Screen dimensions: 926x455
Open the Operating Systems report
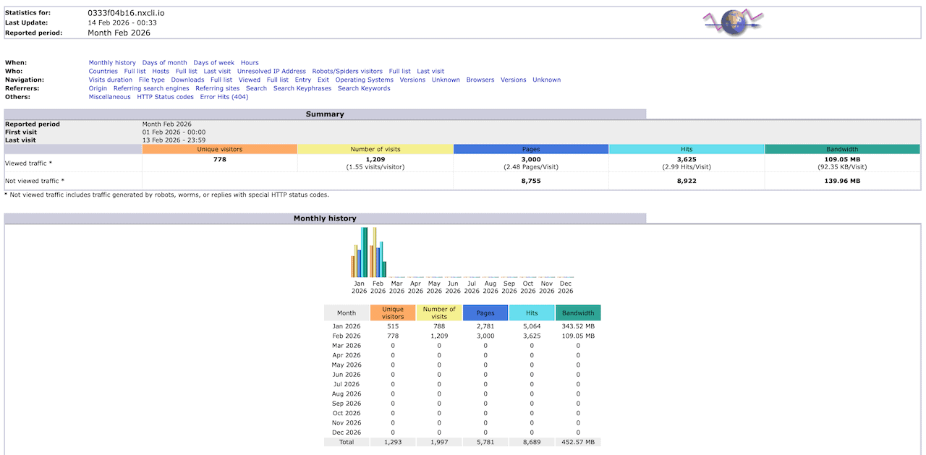(x=365, y=80)
